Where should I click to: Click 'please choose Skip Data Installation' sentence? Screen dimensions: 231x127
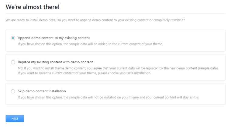pos(126,73)
